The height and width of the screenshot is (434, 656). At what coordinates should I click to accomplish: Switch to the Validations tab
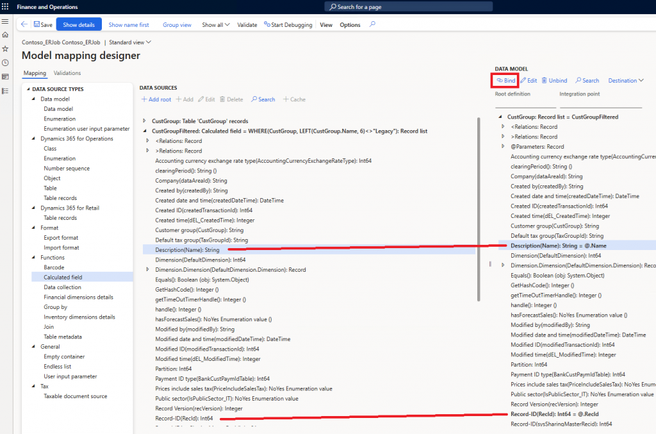tap(67, 73)
